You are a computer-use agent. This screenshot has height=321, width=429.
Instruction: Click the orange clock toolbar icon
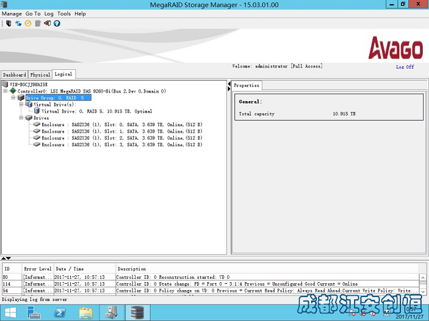click(x=28, y=23)
